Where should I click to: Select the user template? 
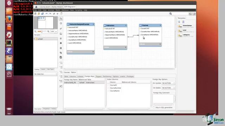(186, 31)
